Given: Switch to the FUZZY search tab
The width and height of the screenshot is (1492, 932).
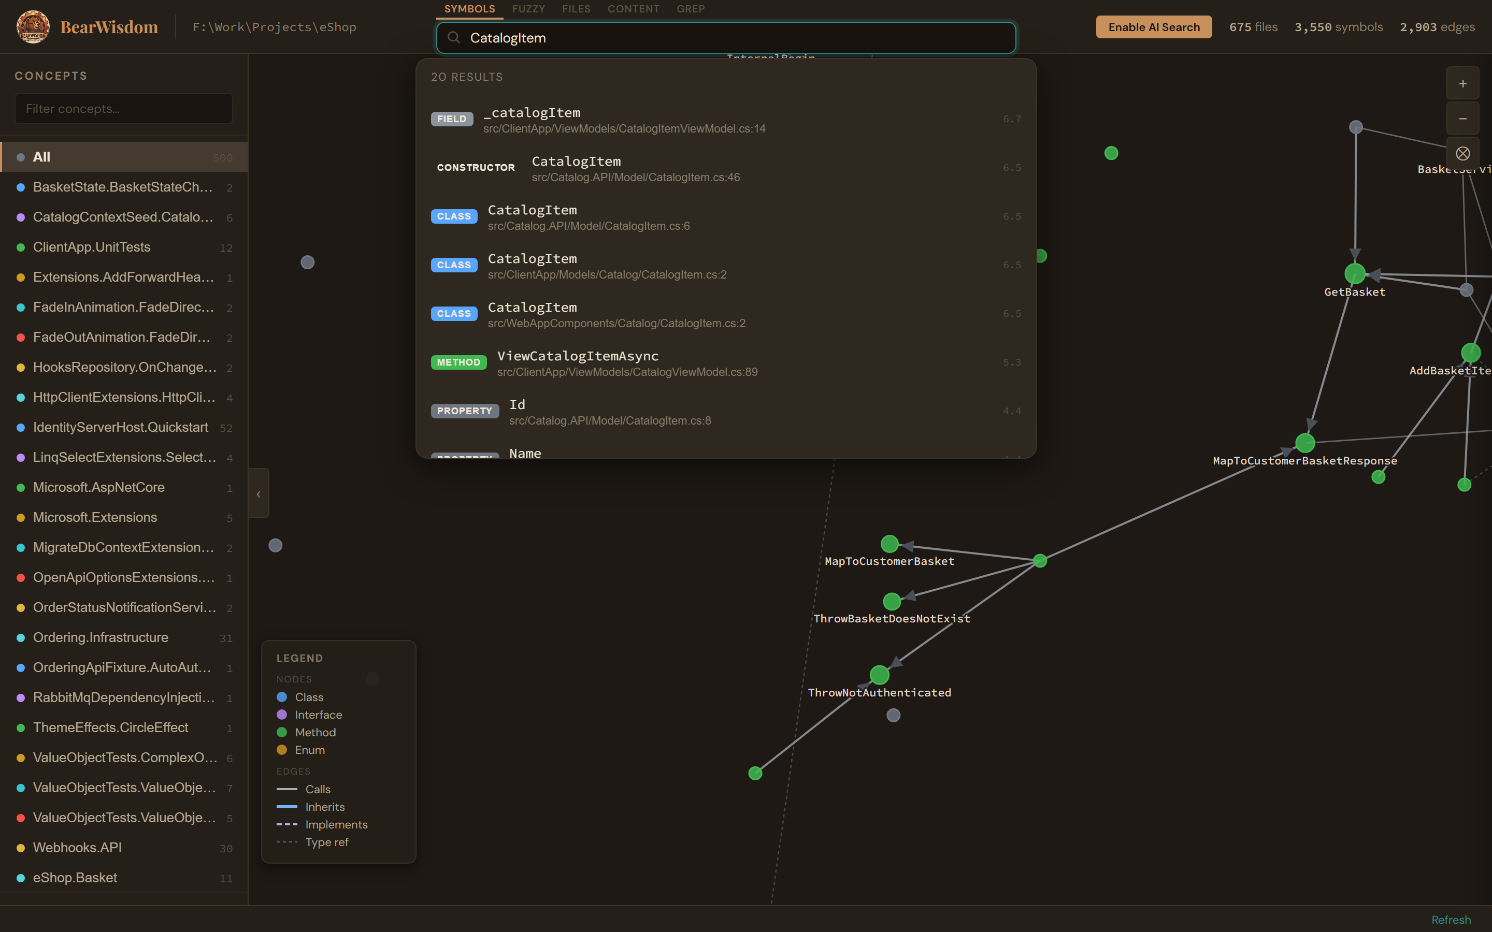Looking at the screenshot, I should point(528,9).
